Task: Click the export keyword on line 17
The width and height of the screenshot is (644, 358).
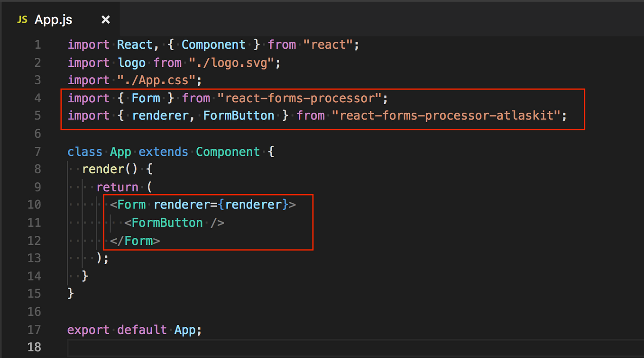Action: (88, 330)
